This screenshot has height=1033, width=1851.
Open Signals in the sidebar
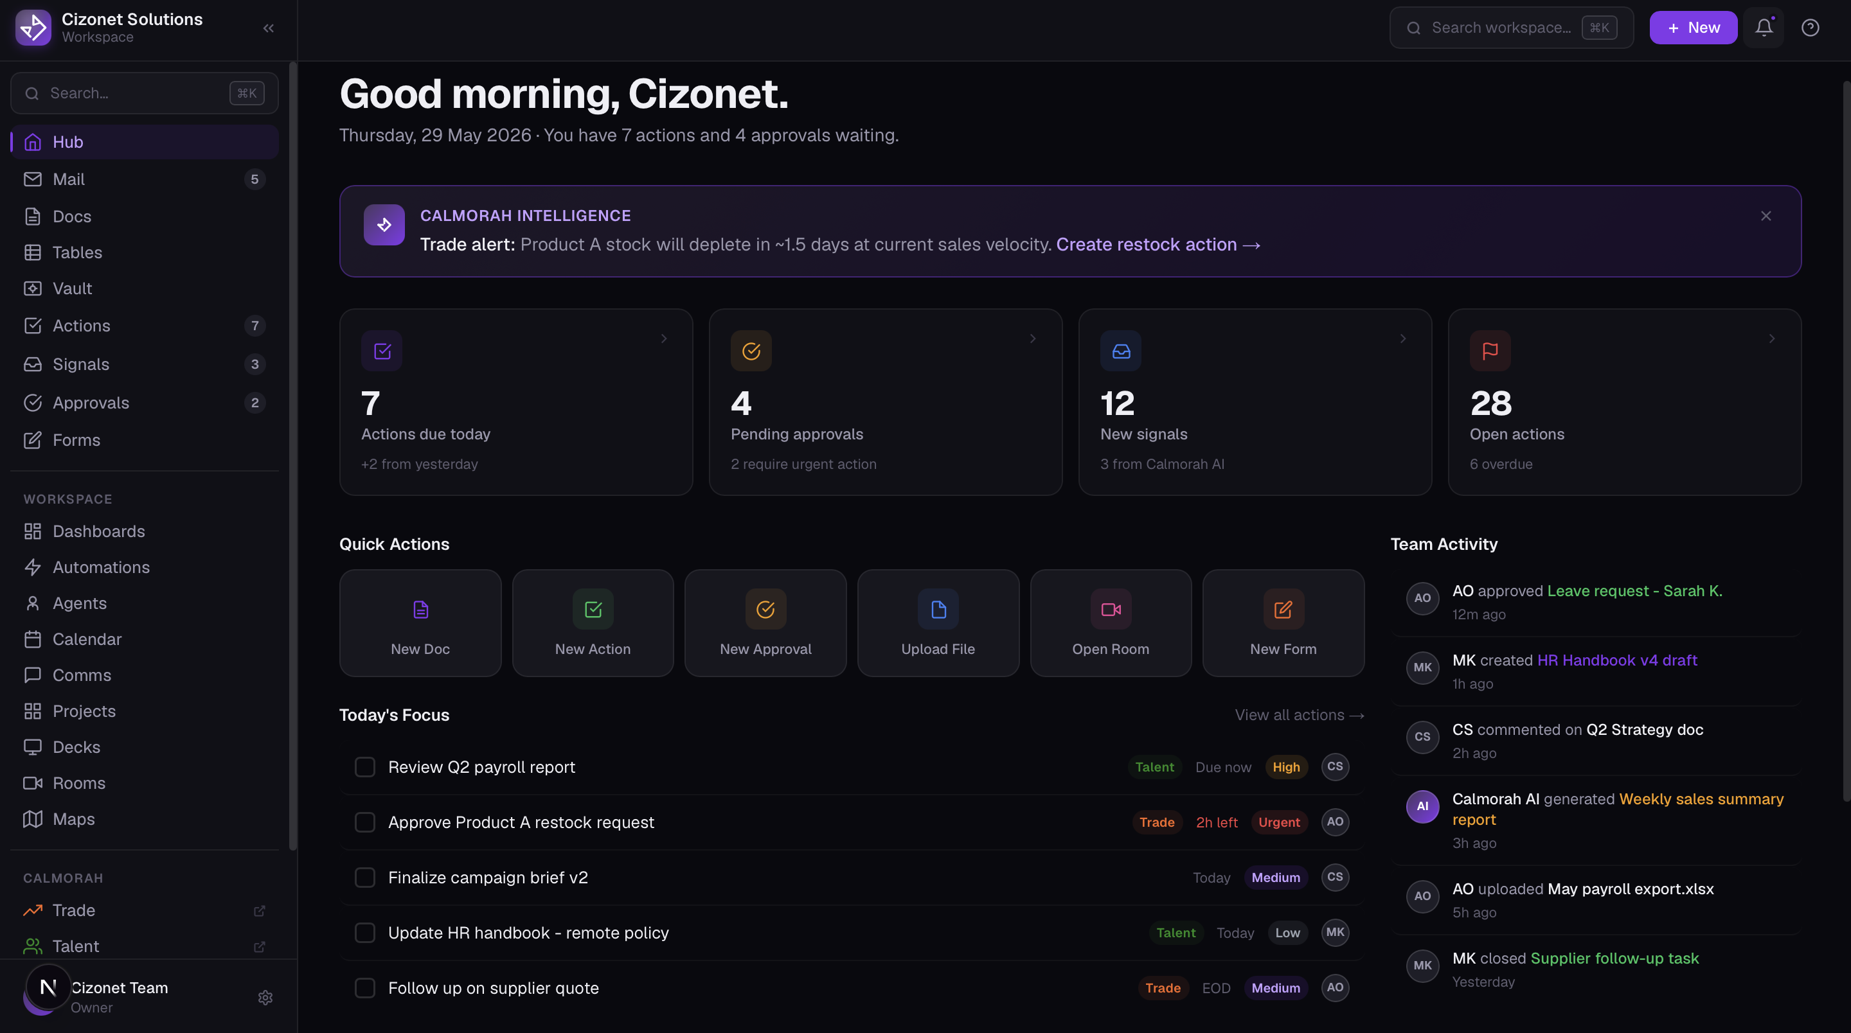click(145, 364)
